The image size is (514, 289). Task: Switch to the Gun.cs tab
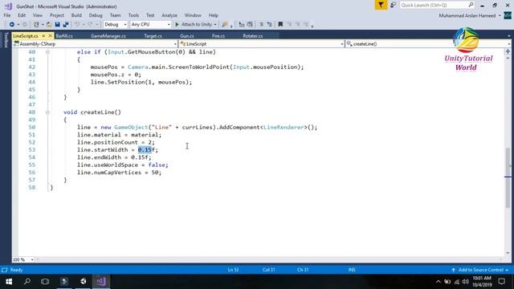187,36
